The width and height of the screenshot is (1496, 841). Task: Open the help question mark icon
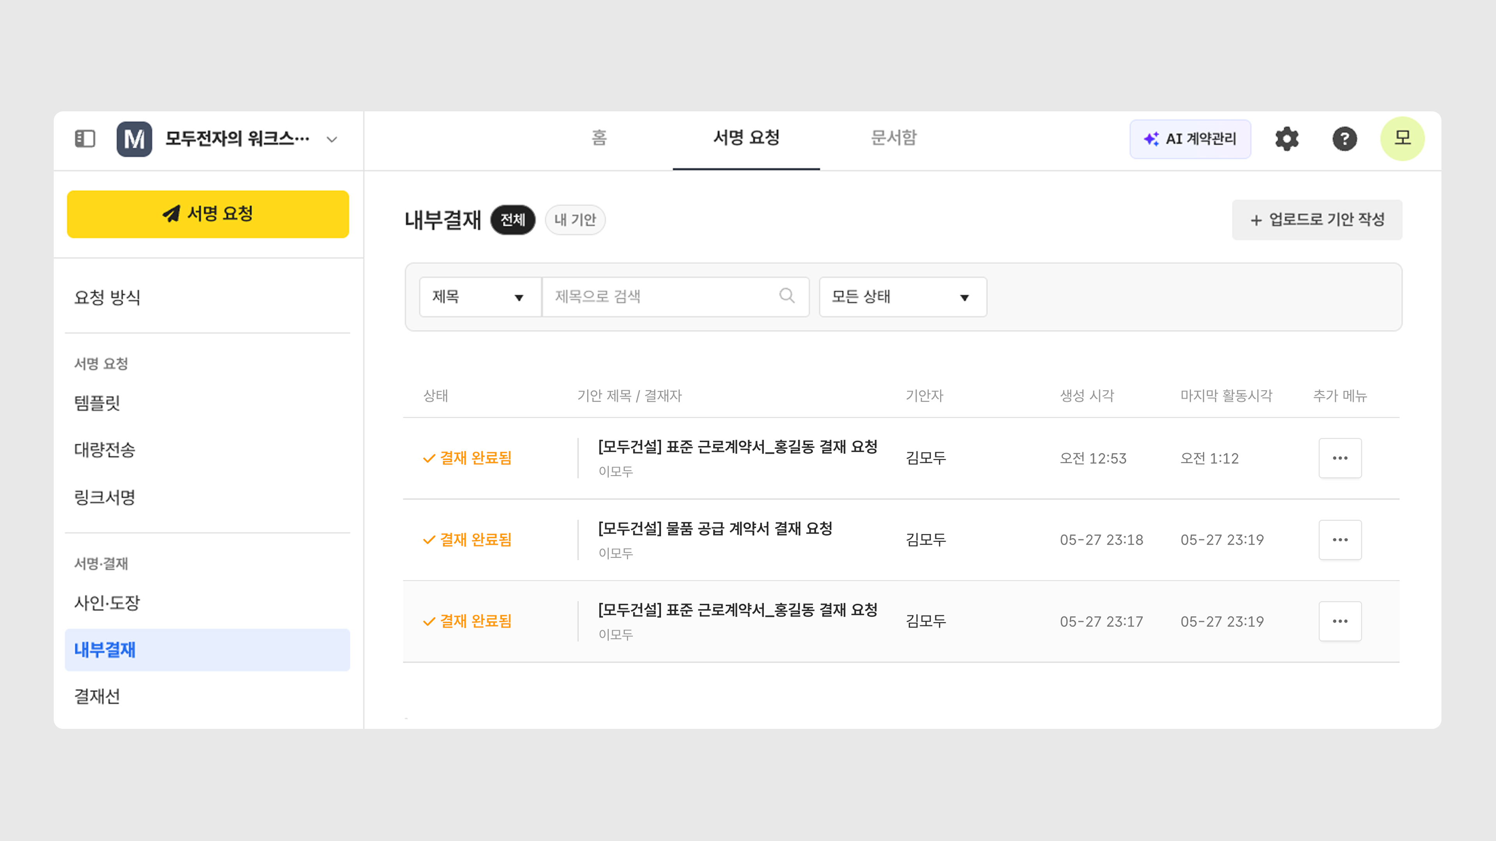pyautogui.click(x=1344, y=139)
